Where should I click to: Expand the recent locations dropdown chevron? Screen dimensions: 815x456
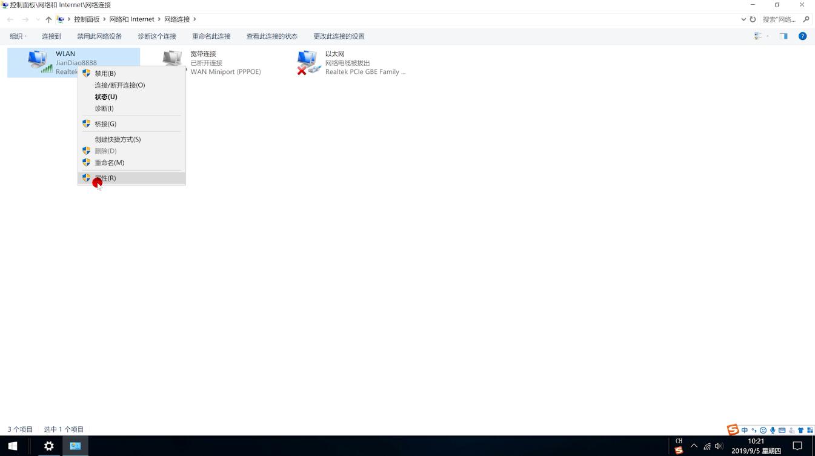coord(38,19)
